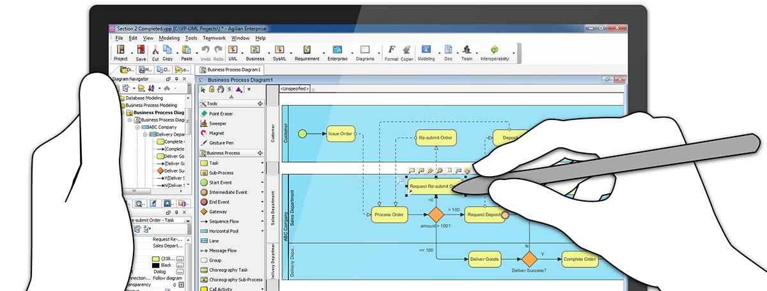Toggle the lock tool in diagram palette
Viewport: 767px width, 291px height.
(212, 89)
